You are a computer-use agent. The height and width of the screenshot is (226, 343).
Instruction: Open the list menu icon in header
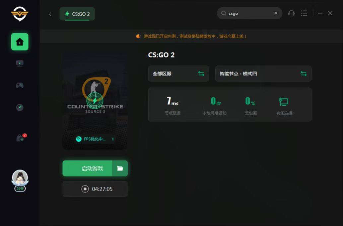pyautogui.click(x=304, y=13)
